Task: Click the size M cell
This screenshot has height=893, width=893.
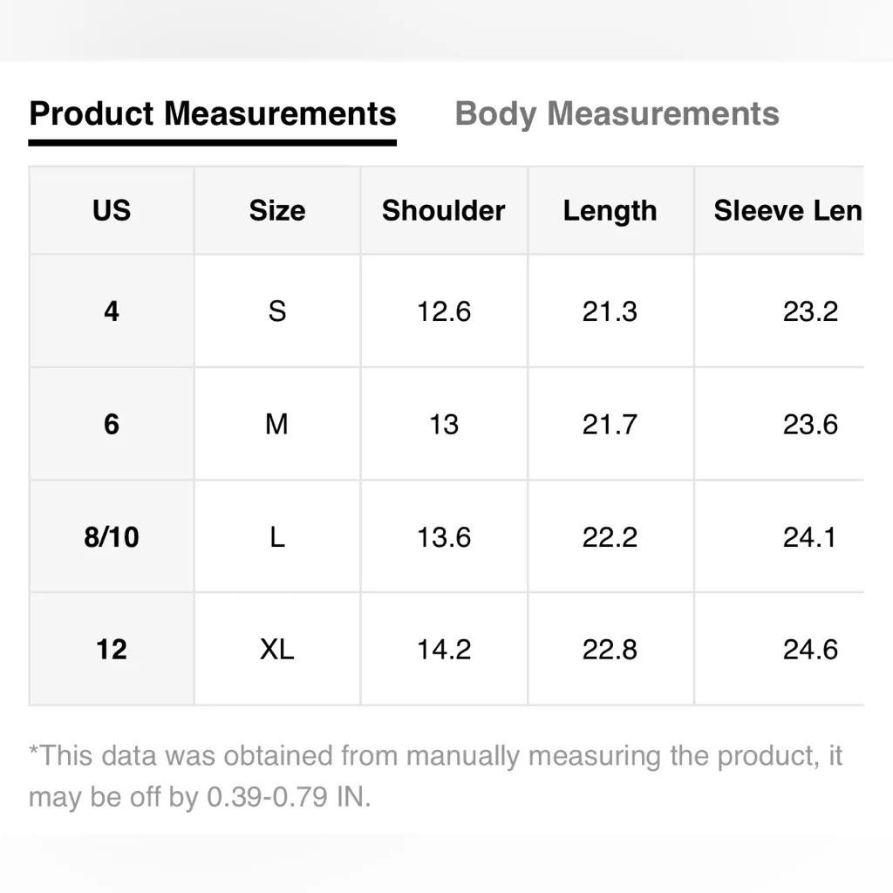Action: (277, 425)
